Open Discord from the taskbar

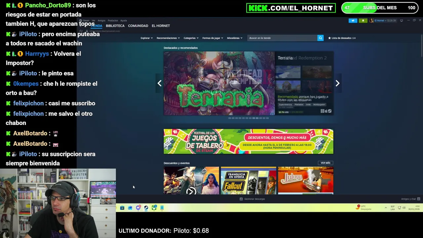(x=138, y=208)
